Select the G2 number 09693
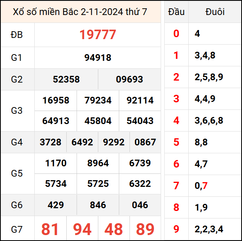This screenshot has height=241, width=242. pos(129,79)
